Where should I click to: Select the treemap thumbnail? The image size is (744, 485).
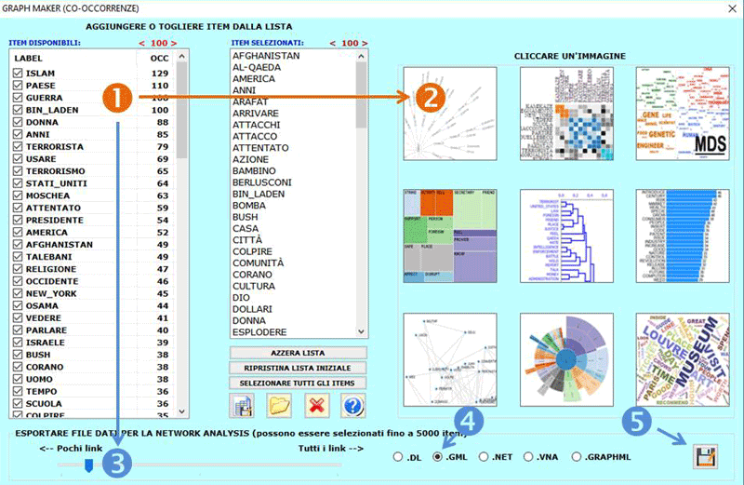(450, 236)
